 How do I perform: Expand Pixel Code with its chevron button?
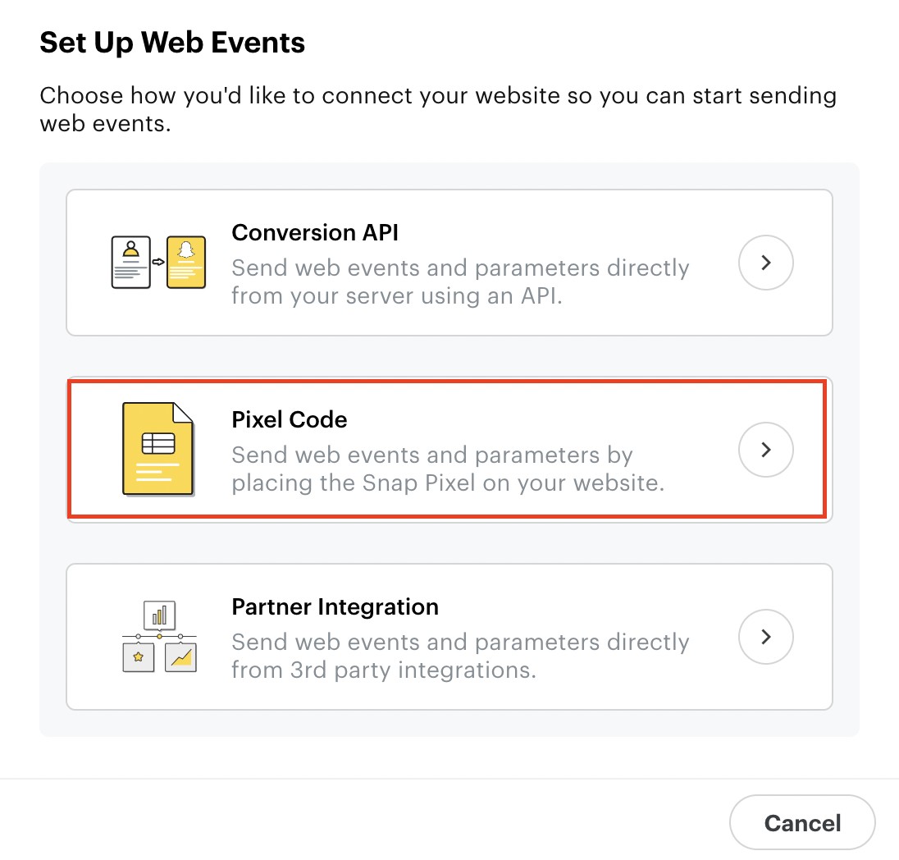(765, 450)
